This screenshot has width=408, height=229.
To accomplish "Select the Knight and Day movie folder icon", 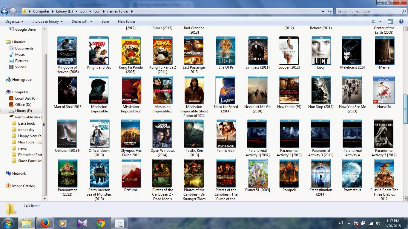I will [99, 51].
